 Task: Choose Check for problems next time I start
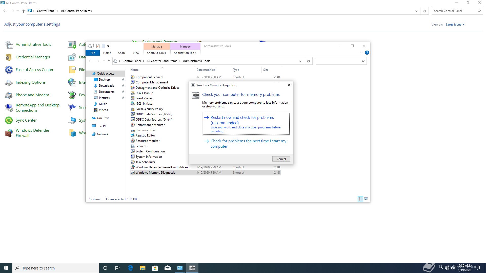click(246, 144)
